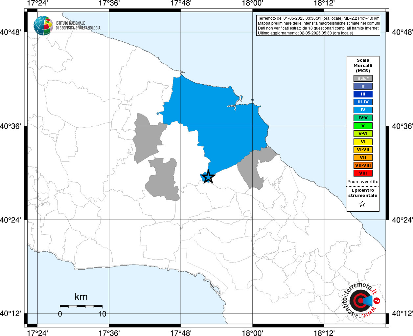
Task: Click the "km" scale unit label
Action: coord(81,297)
